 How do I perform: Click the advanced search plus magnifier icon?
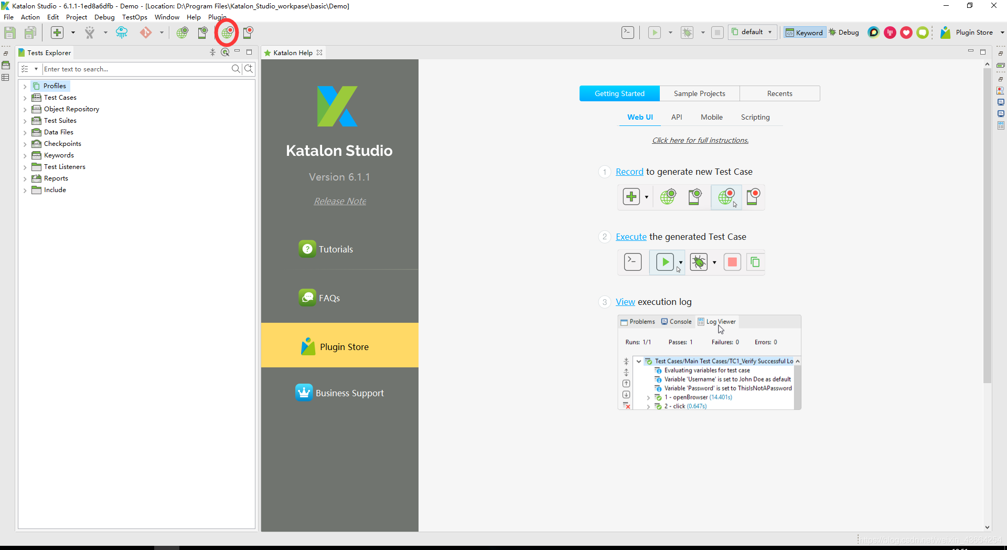pos(249,69)
